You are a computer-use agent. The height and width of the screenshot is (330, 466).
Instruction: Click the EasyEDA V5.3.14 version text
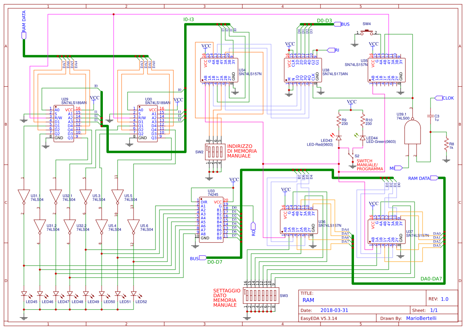pos(319,318)
